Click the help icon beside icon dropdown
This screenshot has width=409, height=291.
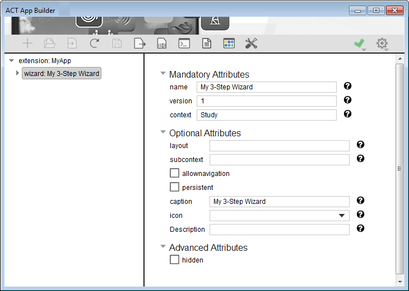pos(360,214)
